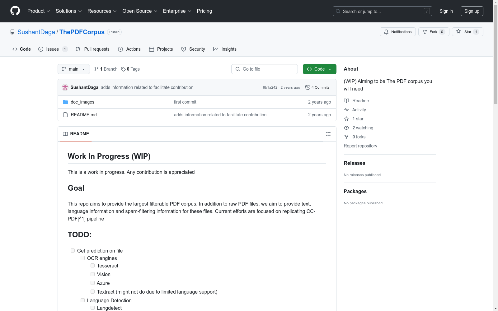Toggle the 'Langdetect' checkbox
498x311 pixels.
(92, 308)
